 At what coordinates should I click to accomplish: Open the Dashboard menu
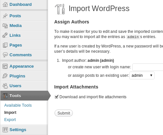(x=21, y=5)
